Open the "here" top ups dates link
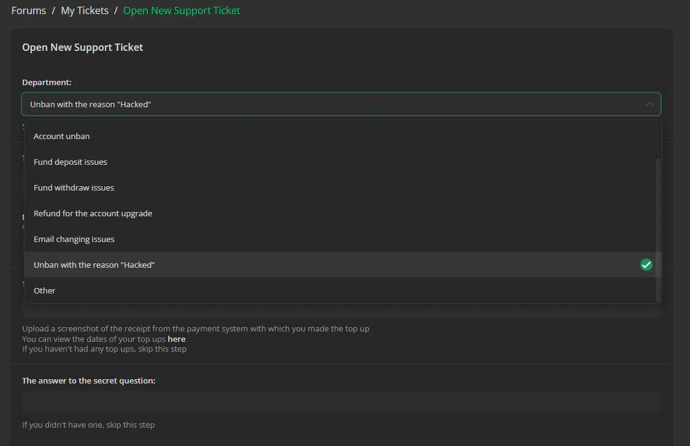The width and height of the screenshot is (690, 446). point(177,339)
